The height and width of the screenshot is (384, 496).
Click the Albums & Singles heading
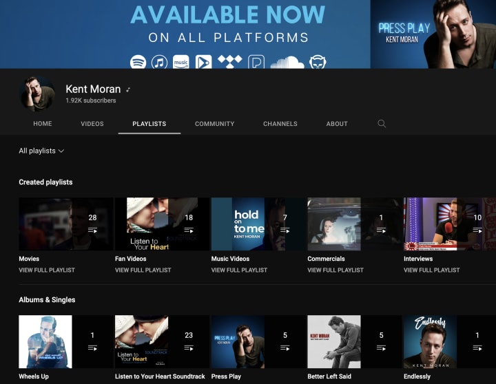(x=47, y=300)
